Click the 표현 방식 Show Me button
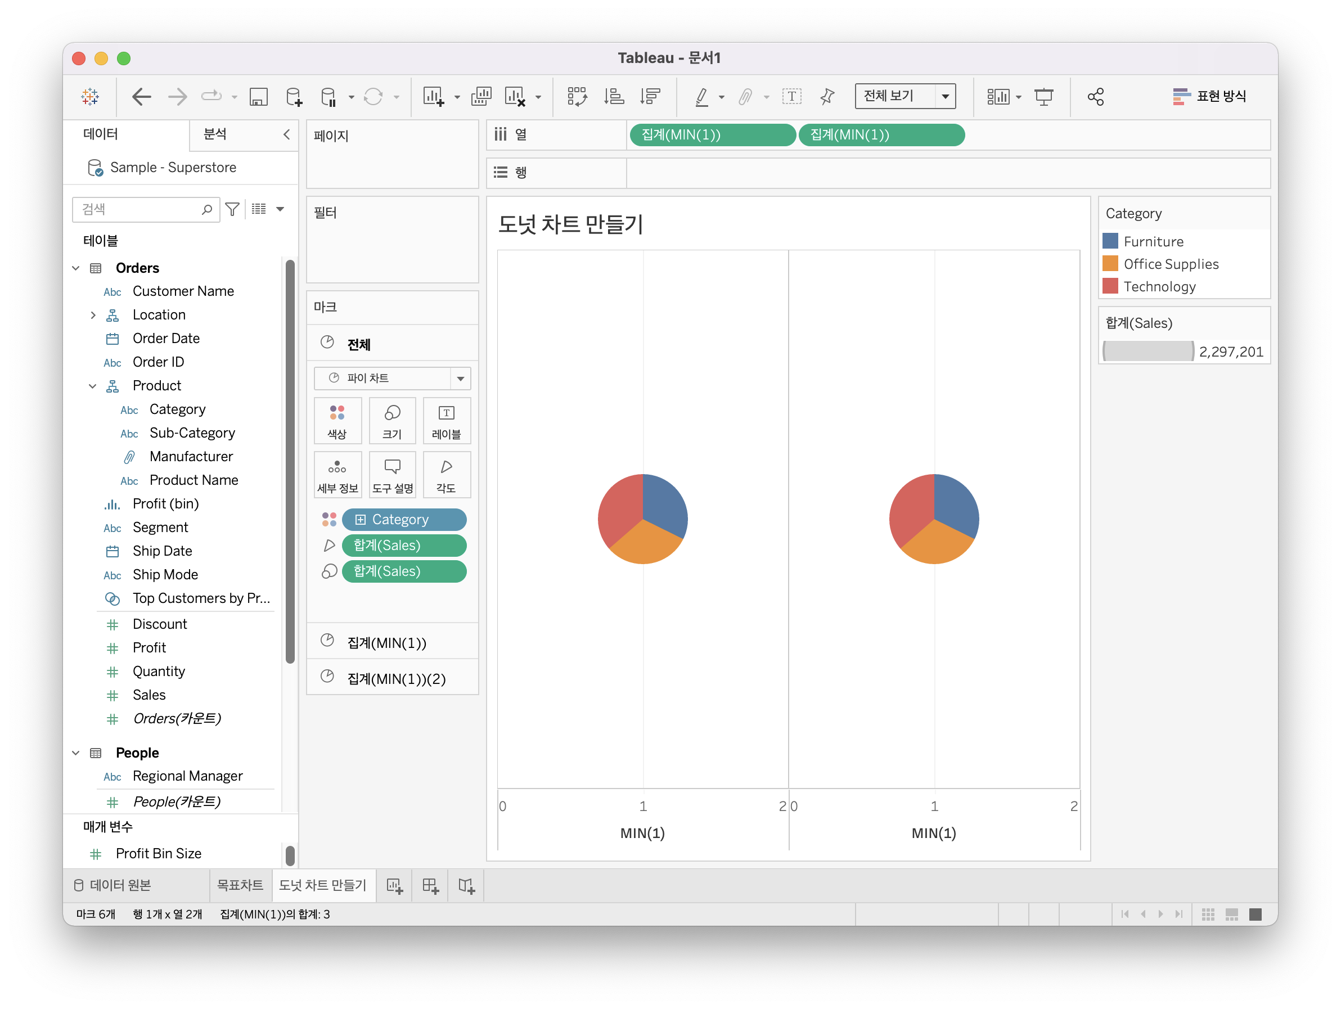 (1209, 96)
